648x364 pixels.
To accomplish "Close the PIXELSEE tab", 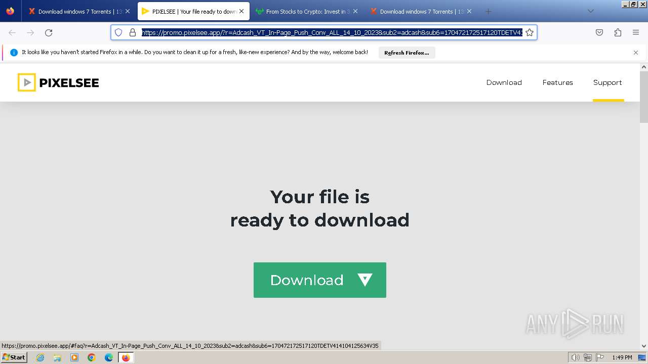I will [241, 11].
